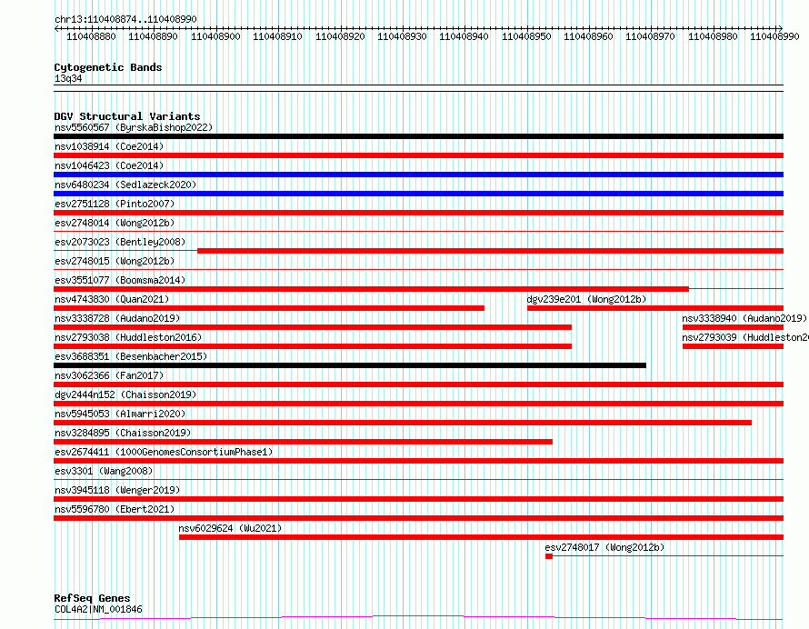Click the blue bar under nsv1046423 (Coe2014)
Image resolution: width=809 pixels, height=629 pixels.
pyautogui.click(x=418, y=175)
